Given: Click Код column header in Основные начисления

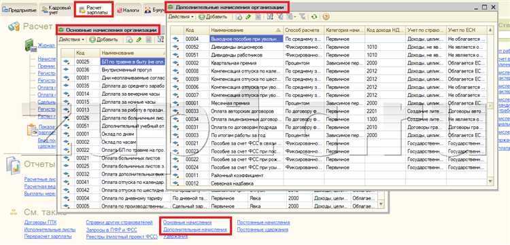Looking at the screenshot, I should (x=86, y=52).
